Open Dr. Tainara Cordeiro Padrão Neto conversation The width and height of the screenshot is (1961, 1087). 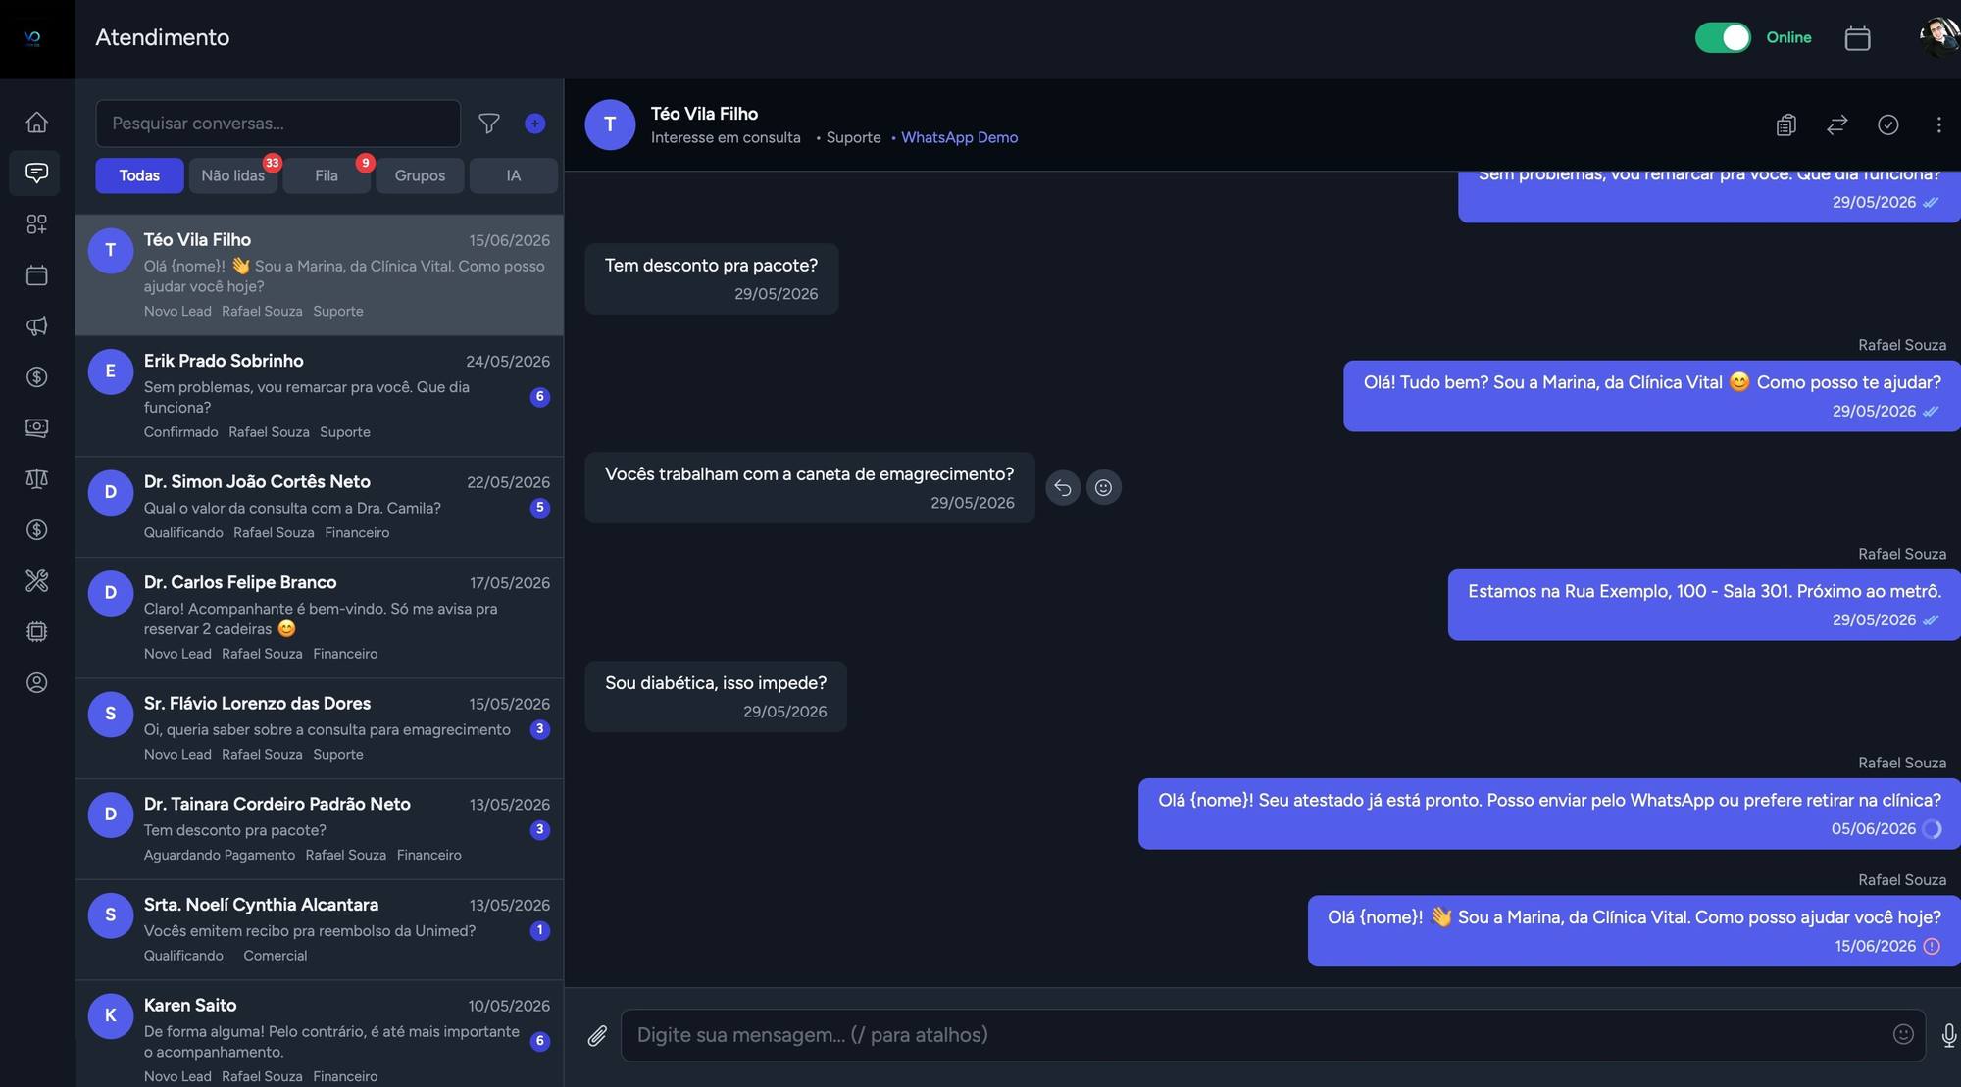pos(320,829)
